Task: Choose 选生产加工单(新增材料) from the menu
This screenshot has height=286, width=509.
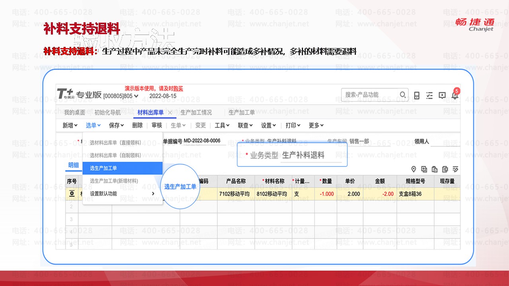Action: click(x=122, y=181)
